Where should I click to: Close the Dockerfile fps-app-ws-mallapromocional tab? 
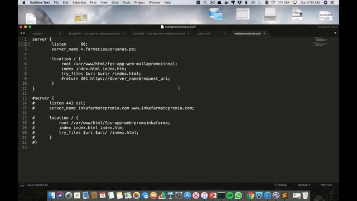click(x=123, y=33)
